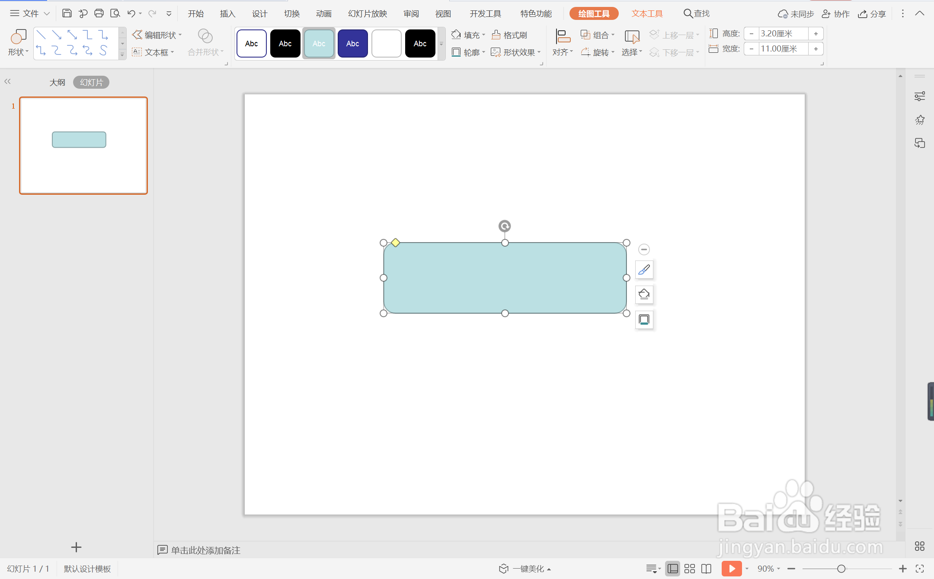Open the 形状 shapes gallery icon
934x579 pixels.
tap(18, 37)
